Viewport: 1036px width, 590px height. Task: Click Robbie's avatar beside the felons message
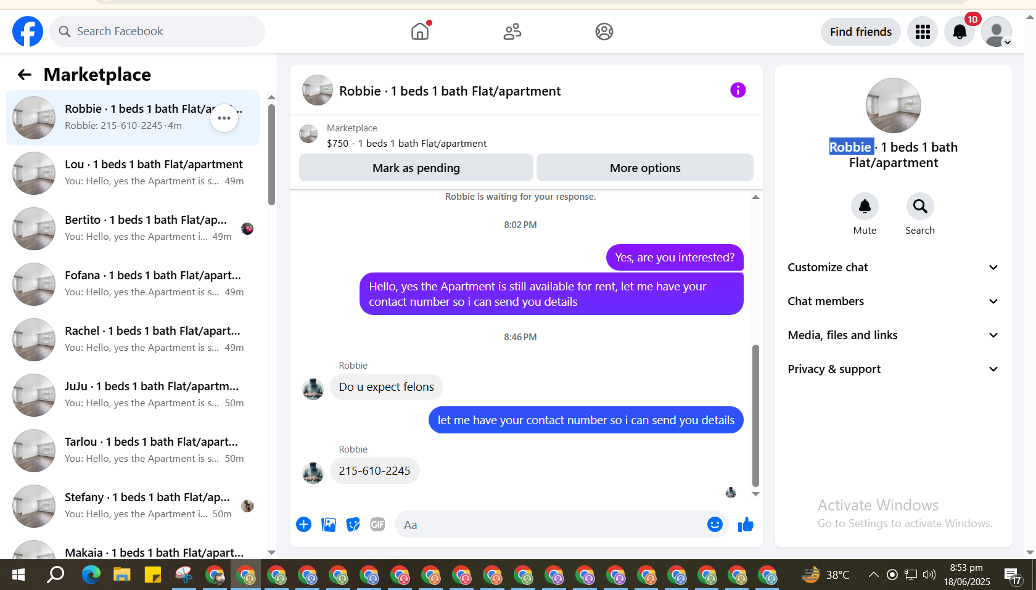pos(313,389)
